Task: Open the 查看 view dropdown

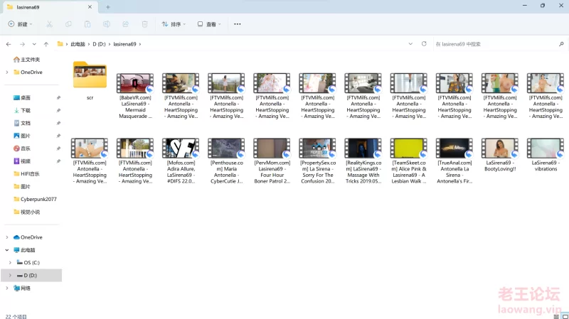Action: [210, 24]
